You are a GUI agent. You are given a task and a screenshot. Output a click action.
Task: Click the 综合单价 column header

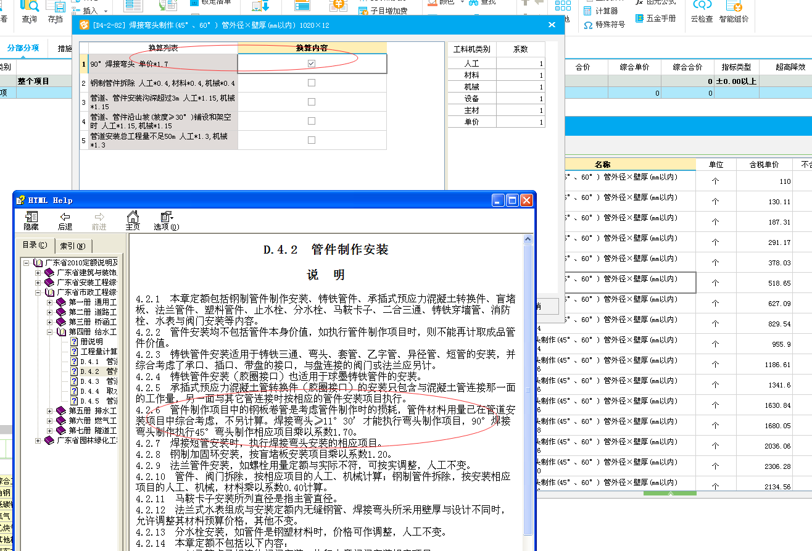tap(634, 67)
